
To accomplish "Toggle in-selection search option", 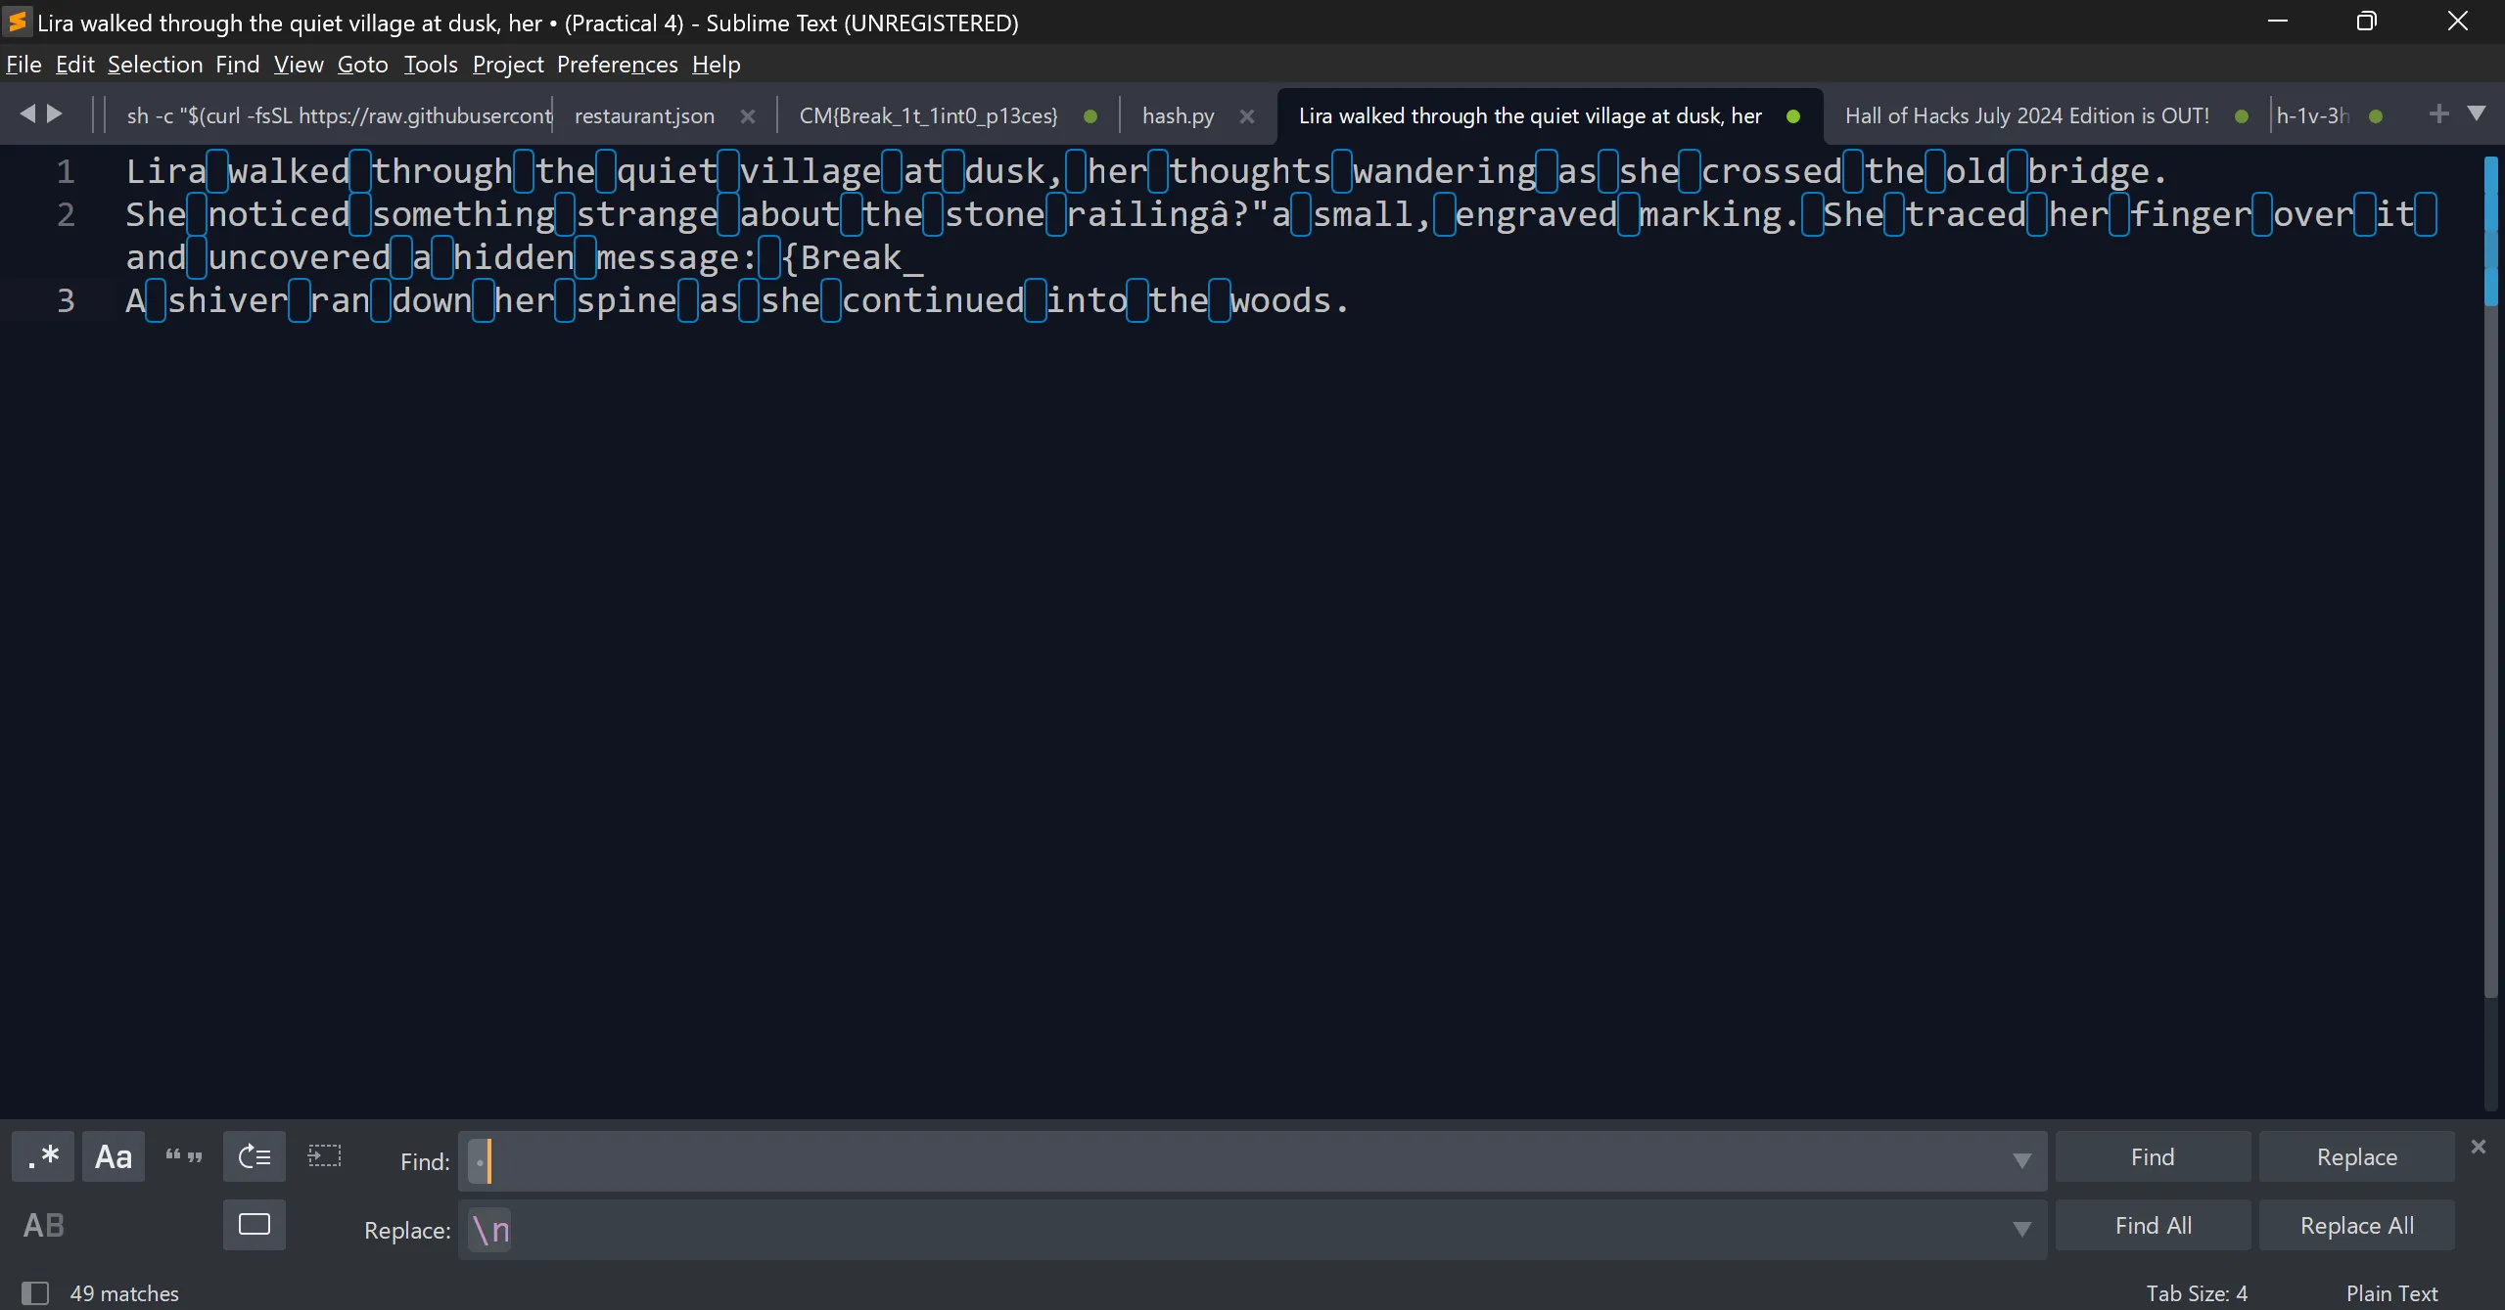I will coord(324,1156).
